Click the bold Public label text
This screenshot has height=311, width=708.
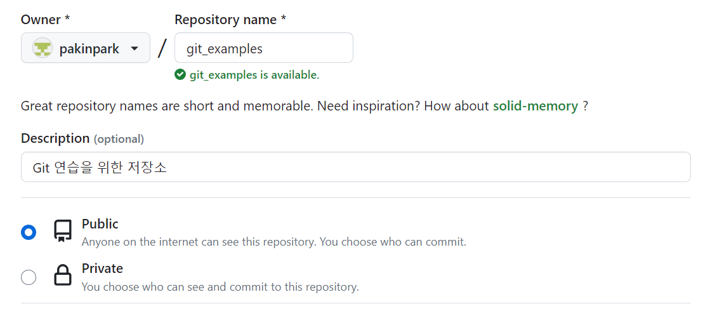(100, 224)
